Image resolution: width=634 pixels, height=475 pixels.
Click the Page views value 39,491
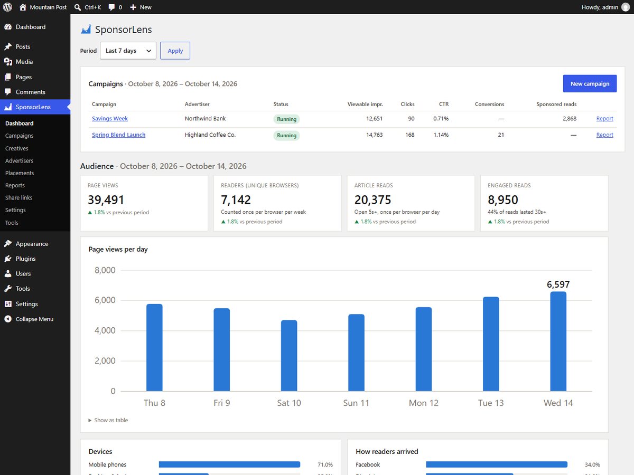click(x=106, y=200)
